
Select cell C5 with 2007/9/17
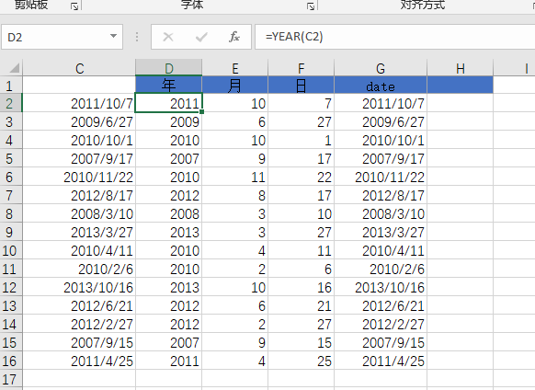pos(79,158)
